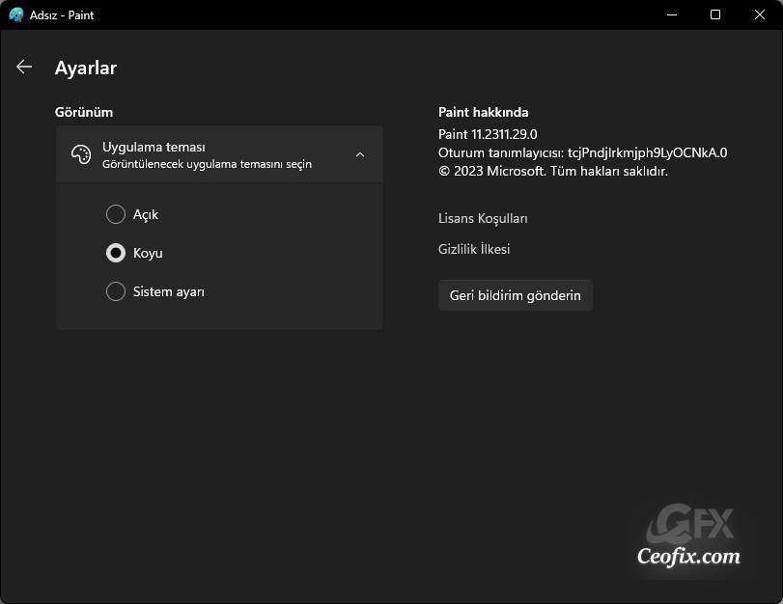Select the Açık theme radio button
This screenshot has width=783, height=604.
pos(115,214)
